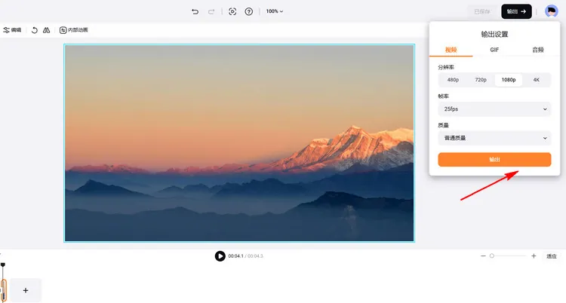Click the 内部动画 button
The width and height of the screenshot is (566, 303).
[73, 30]
